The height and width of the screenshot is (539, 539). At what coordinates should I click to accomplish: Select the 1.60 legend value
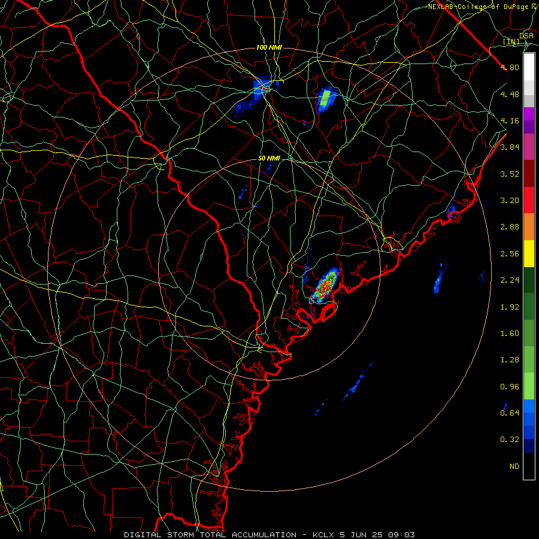[x=510, y=334]
